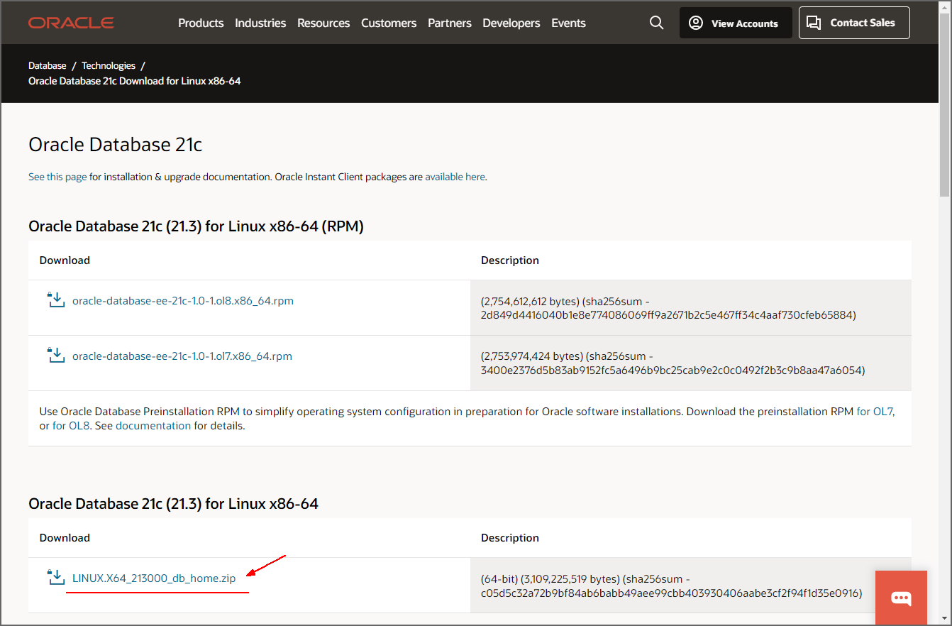The image size is (952, 626).
Task: Click 'Oracle Database 21c (21.3) for Linux x86-64 (RPM)' heading
Action: [x=196, y=226]
